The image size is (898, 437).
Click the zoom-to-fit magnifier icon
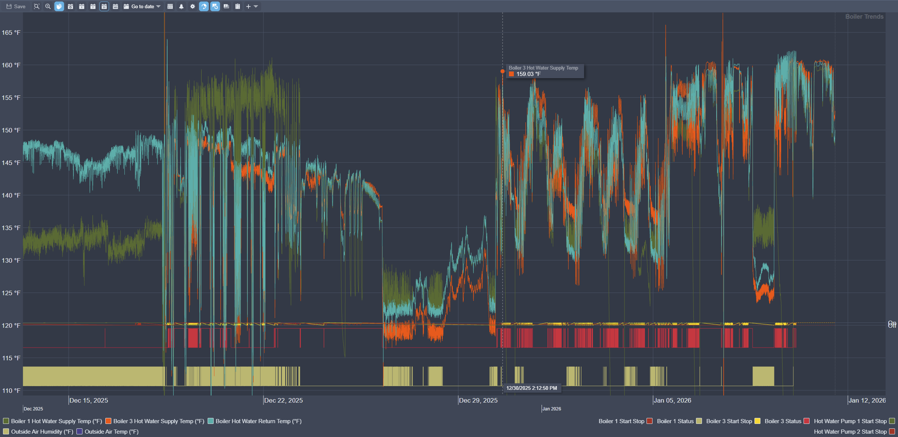click(x=36, y=6)
